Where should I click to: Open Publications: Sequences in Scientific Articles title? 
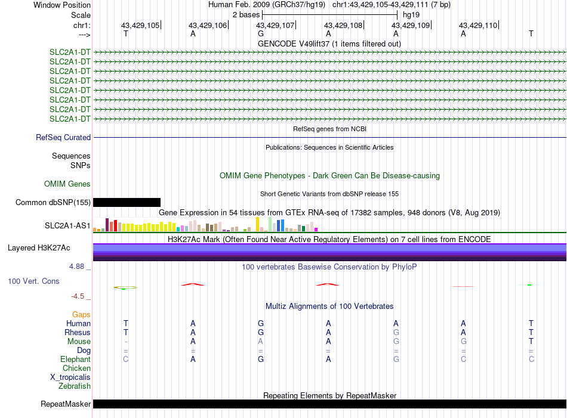coord(329,147)
